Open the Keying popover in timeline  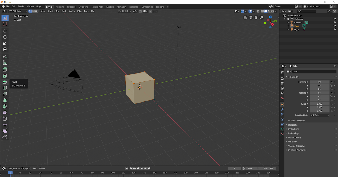pyautogui.click(x=26, y=168)
